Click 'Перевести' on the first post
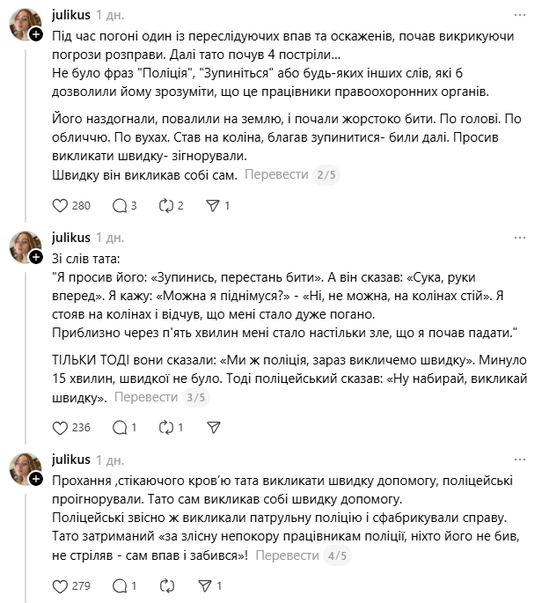The height and width of the screenshot is (603, 542). [x=276, y=174]
